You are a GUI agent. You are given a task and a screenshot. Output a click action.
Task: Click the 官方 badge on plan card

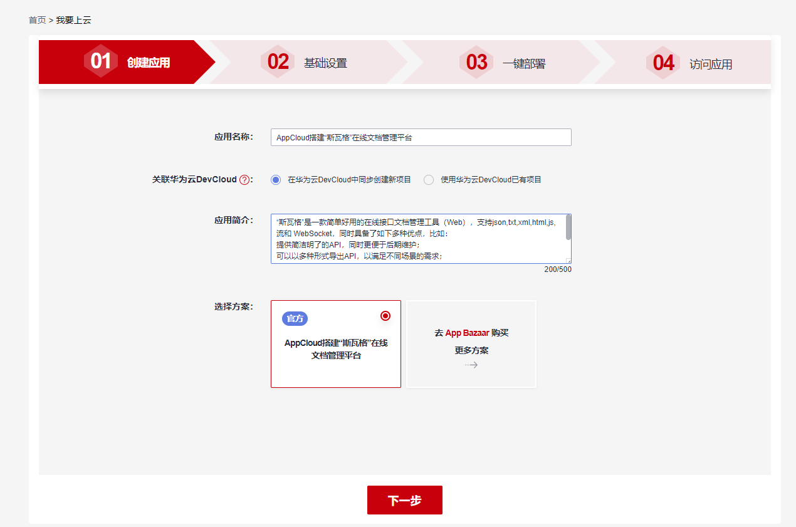(295, 318)
